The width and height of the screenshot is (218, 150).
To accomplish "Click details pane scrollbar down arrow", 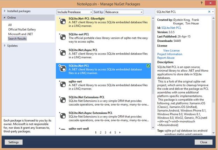I will (x=213, y=133).
